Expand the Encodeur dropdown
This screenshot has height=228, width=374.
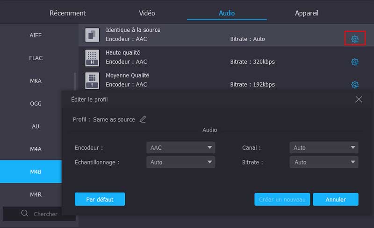click(x=180, y=148)
